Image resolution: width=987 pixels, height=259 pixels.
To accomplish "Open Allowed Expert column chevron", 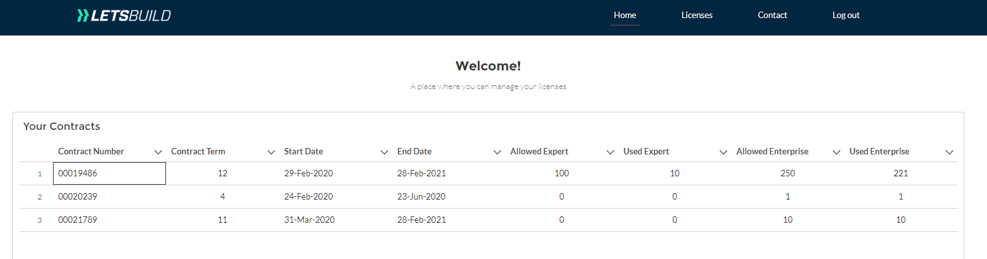I will click(610, 152).
